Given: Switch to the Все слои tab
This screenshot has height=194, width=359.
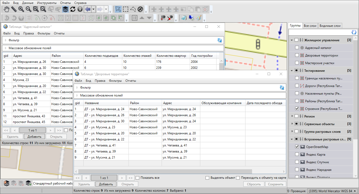Looking at the screenshot, I should tap(310, 26).
